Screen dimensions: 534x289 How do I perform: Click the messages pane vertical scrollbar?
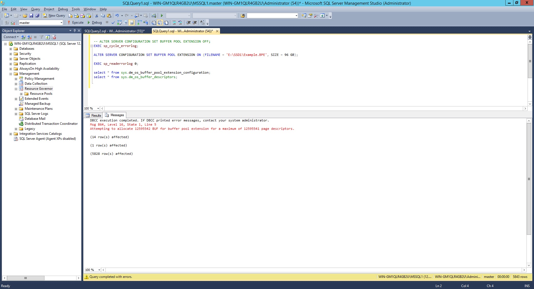[529, 179]
